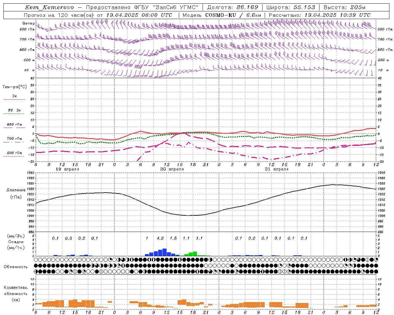Click the green dotted Td 2м legend line
The width and height of the screenshot is (394, 315).
[14, 114]
